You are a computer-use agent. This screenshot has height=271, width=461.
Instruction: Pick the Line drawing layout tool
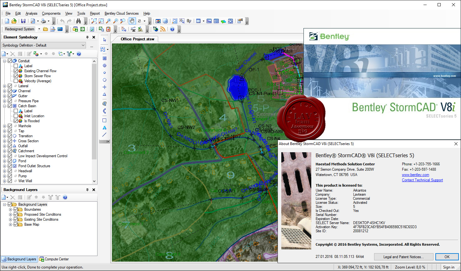[x=104, y=135]
